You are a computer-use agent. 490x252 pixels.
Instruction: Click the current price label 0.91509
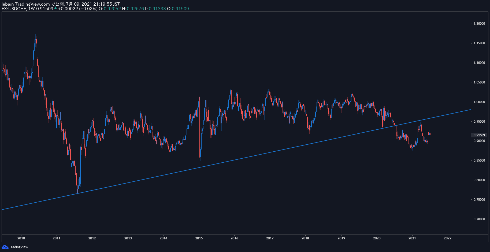[479, 135]
